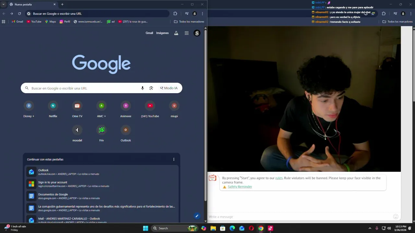Open Opera browser from taskbar
Viewport: 415px width, 233px height.
pyautogui.click(x=251, y=228)
